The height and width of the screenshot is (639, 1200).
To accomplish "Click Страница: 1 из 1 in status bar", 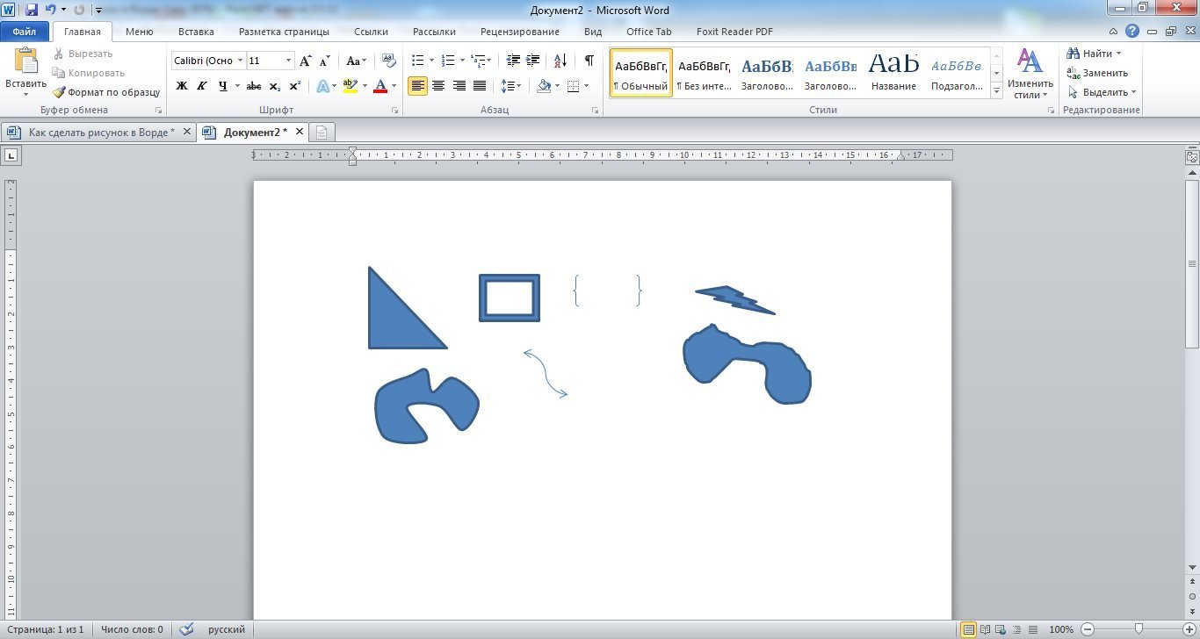I will (x=45, y=629).
